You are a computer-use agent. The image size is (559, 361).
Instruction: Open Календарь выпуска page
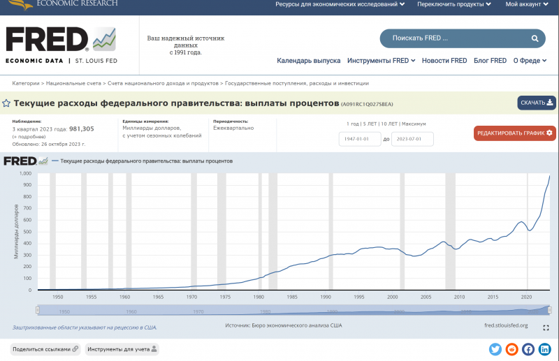308,61
